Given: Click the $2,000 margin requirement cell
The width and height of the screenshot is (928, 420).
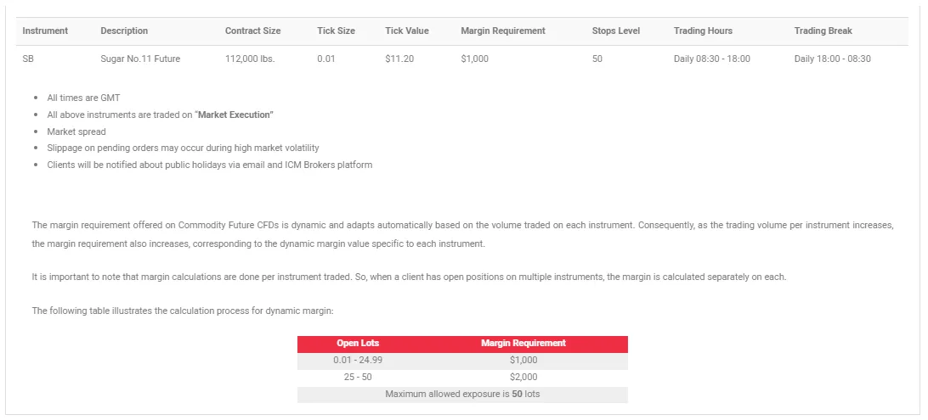Looking at the screenshot, I should click(x=523, y=378).
